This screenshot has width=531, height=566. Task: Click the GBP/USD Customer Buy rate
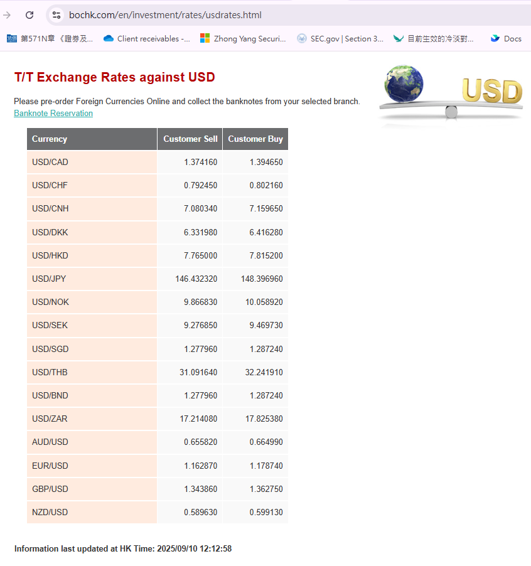point(265,489)
